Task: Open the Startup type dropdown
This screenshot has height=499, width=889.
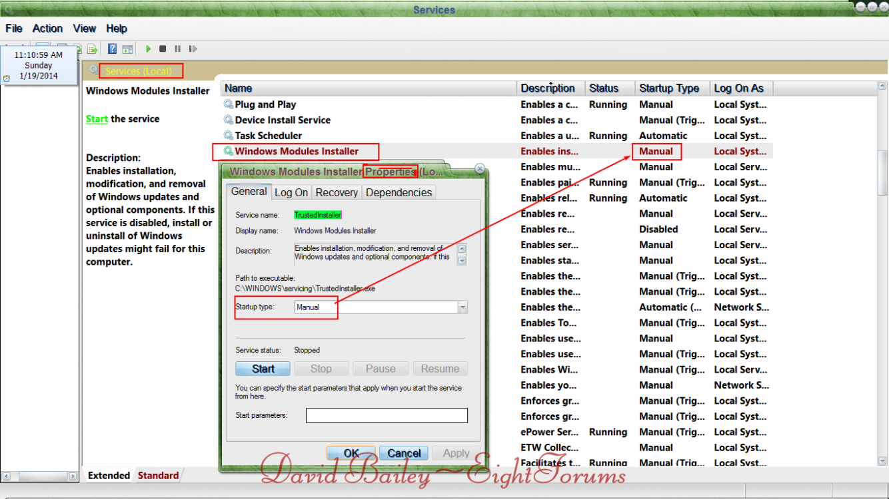Action: point(462,307)
